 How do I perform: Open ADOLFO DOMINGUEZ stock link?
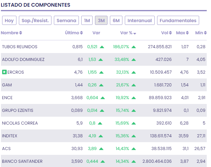tap(23, 59)
